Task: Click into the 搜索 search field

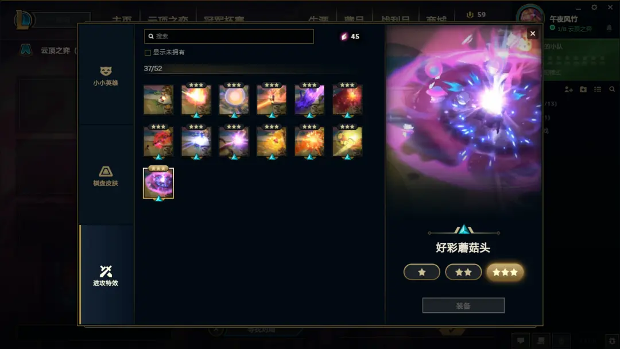Action: click(229, 36)
